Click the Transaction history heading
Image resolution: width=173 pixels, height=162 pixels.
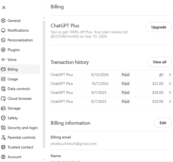pos(70,62)
